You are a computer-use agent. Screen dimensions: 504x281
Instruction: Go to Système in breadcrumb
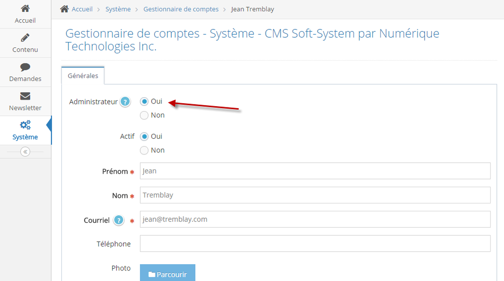(118, 9)
